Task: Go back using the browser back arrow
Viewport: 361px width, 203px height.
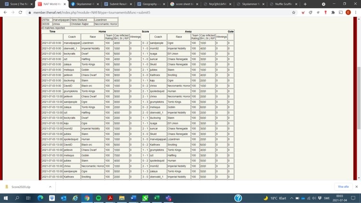Action: click(5, 13)
